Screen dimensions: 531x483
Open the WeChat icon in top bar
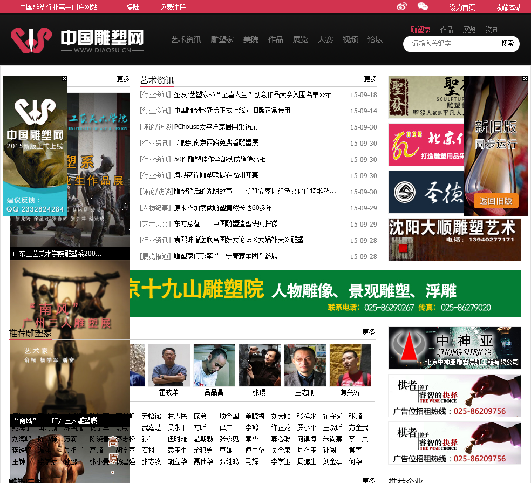pos(423,6)
